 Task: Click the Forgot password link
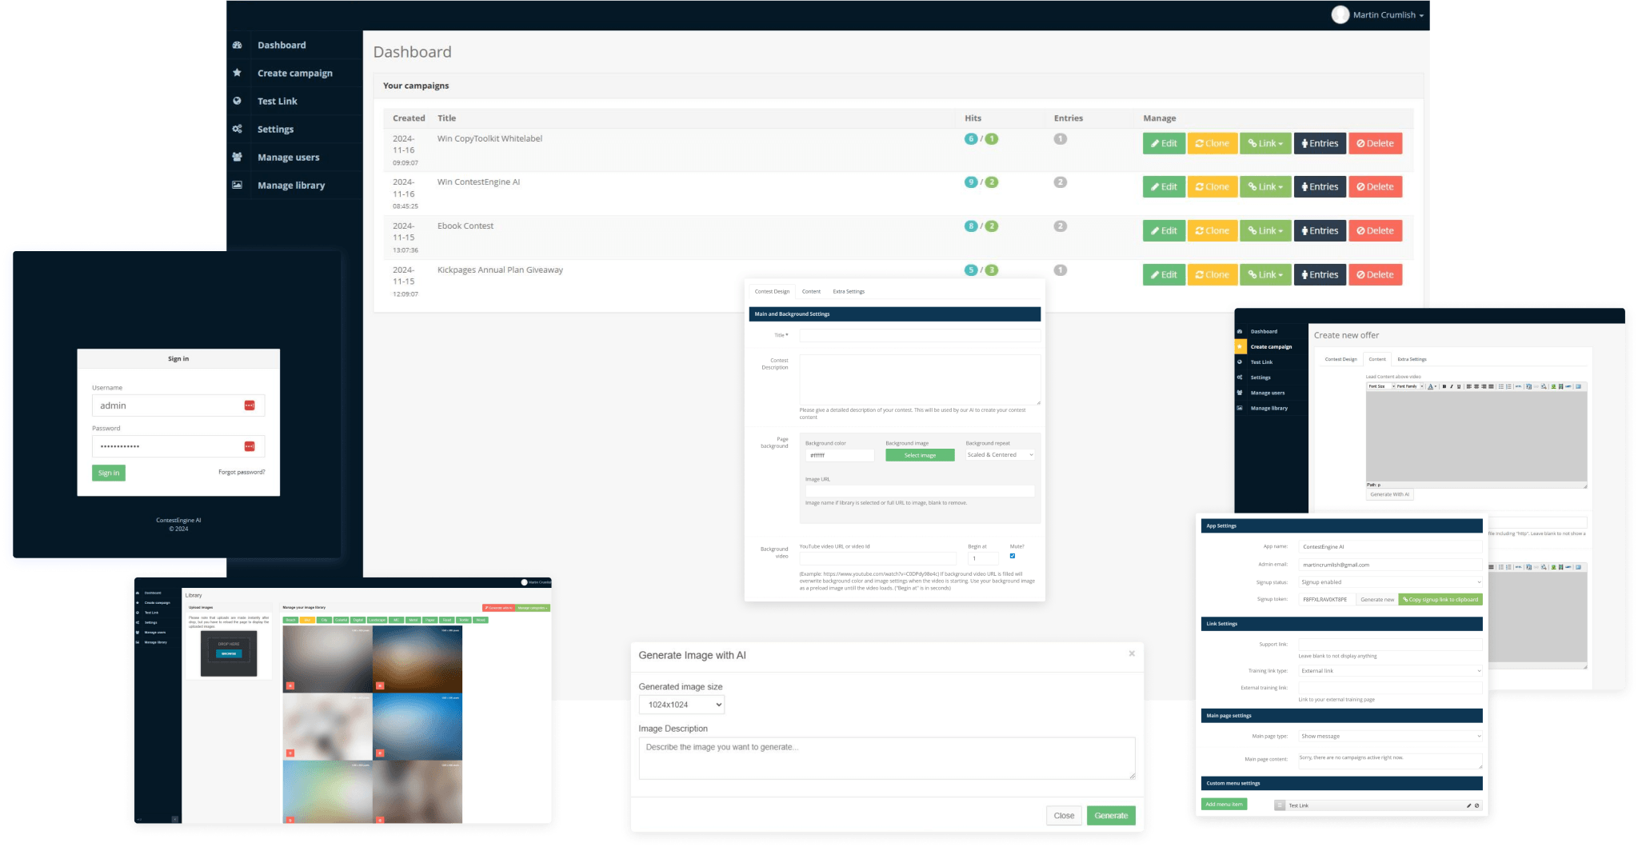[x=242, y=472]
